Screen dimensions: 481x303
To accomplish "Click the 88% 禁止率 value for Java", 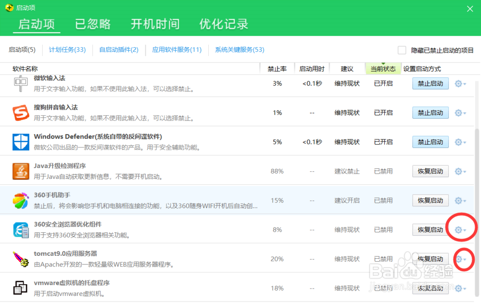I will click(x=277, y=171).
